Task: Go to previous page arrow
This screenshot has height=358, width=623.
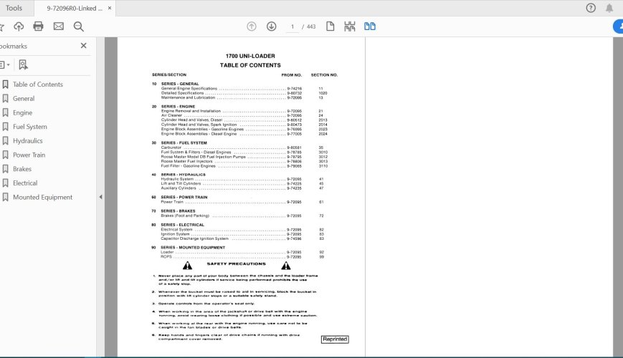Action: [x=252, y=26]
